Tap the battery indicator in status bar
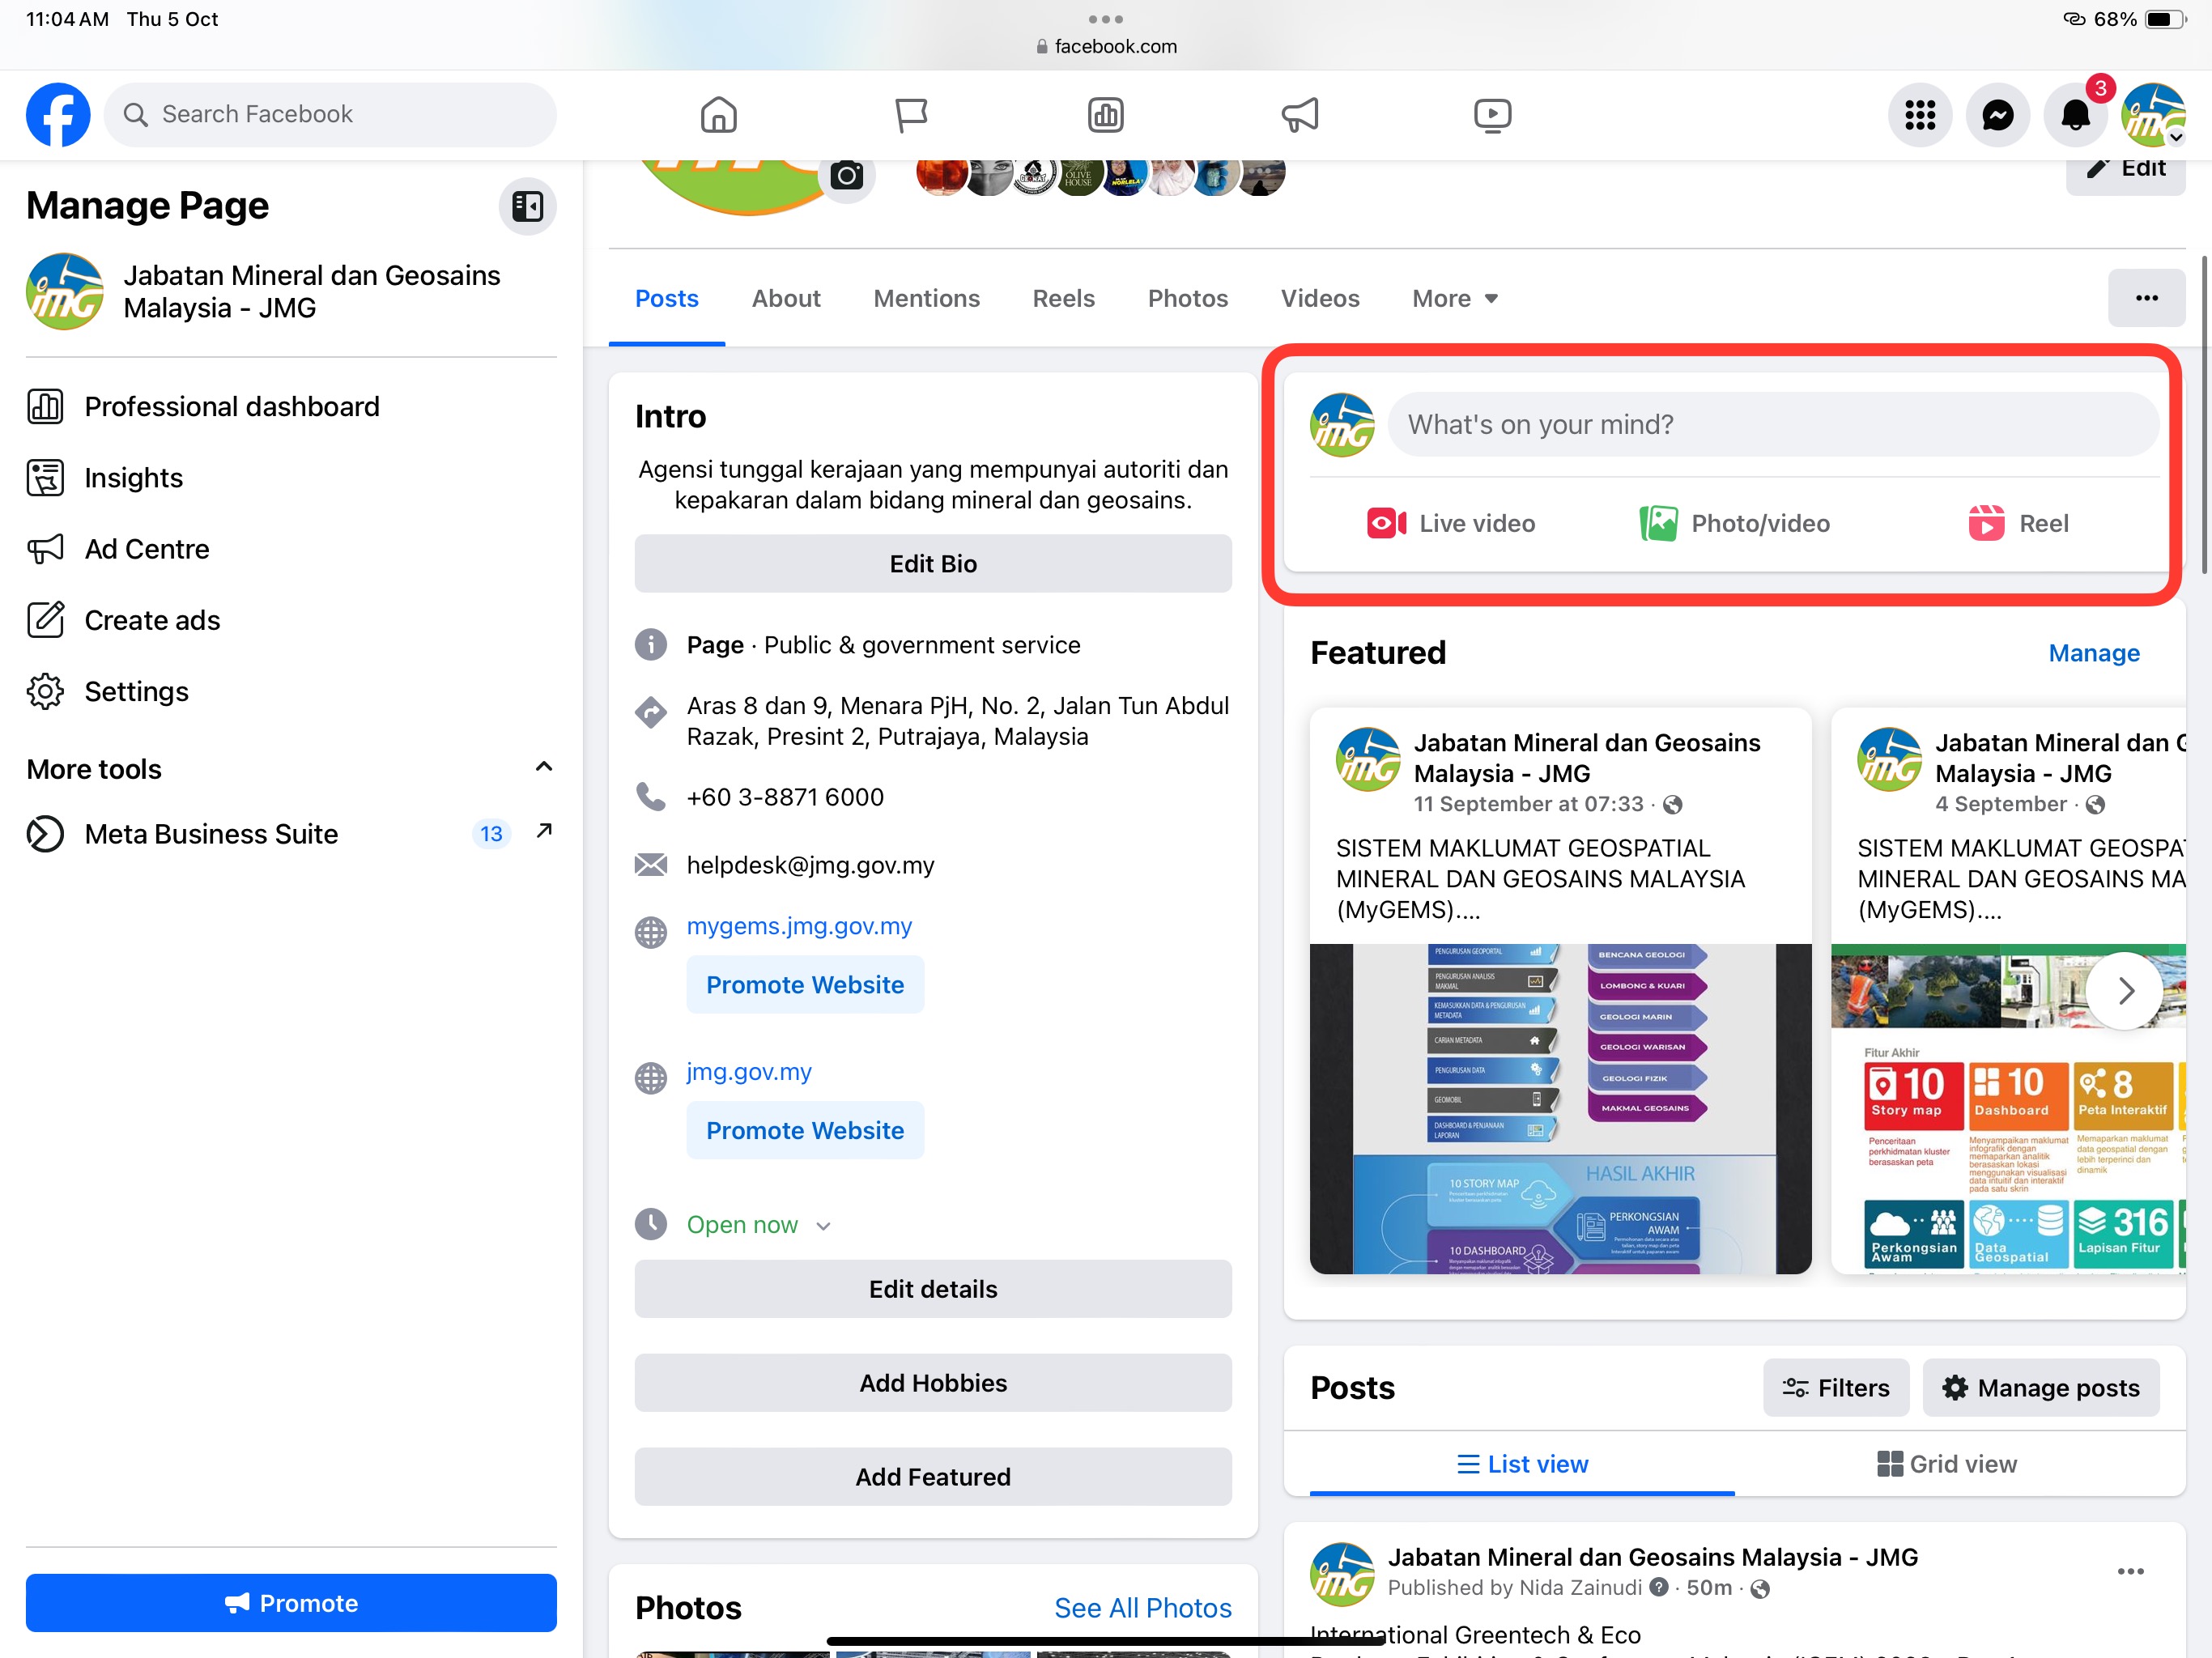 (x=2164, y=19)
